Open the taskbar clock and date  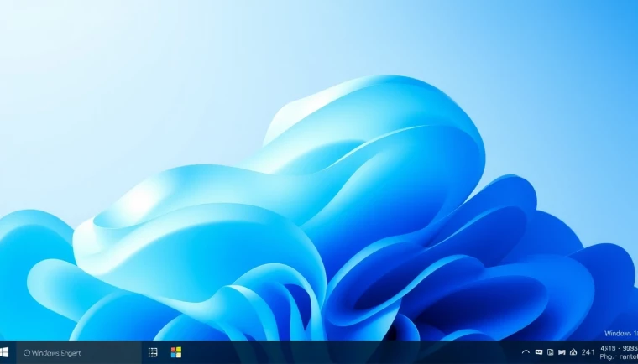point(619,352)
